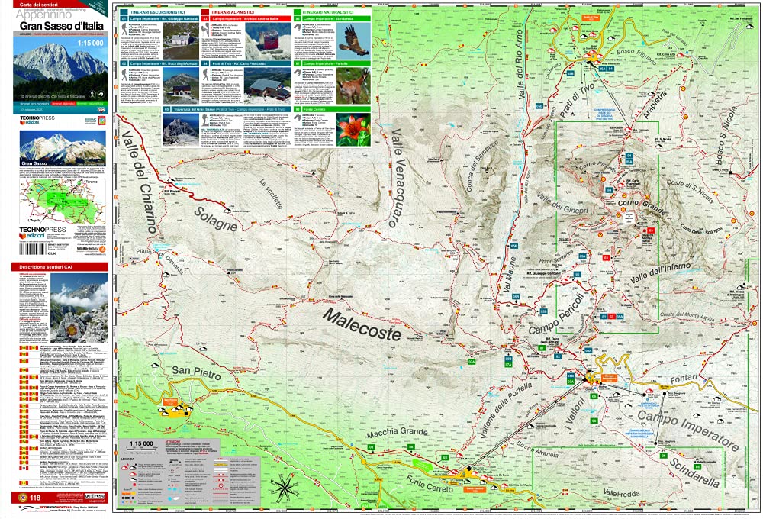
Task: Click the I Valloni map label
Action: tap(575, 412)
